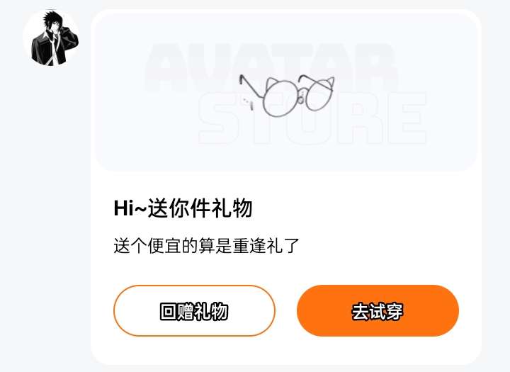510x372 pixels.
Task: Tap the left round lens of glasses
Action: click(x=280, y=98)
